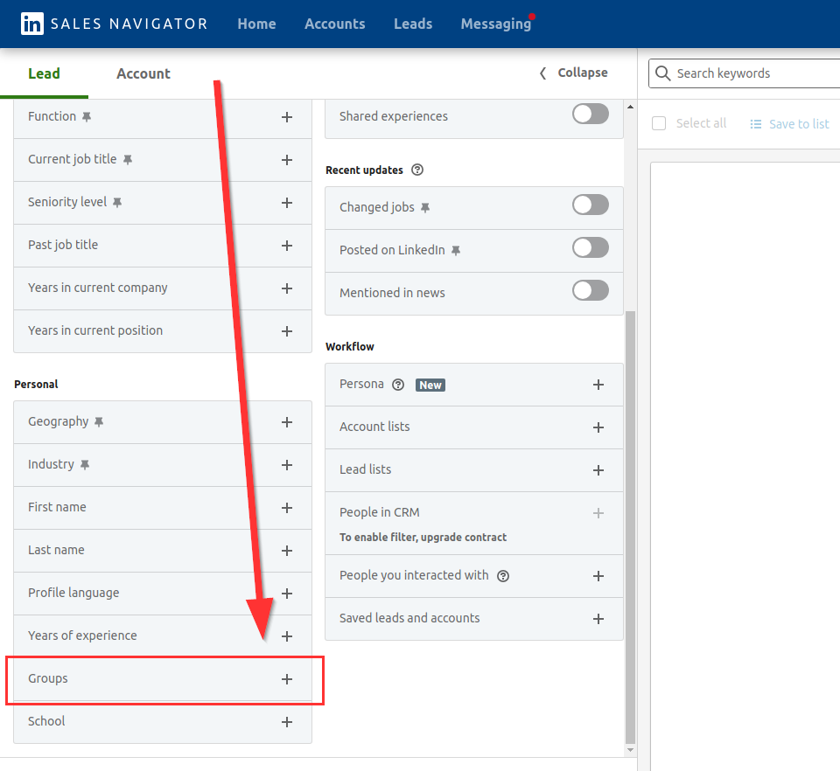Click the help icon beside Recent updates
The height and width of the screenshot is (771, 840).
point(417,170)
